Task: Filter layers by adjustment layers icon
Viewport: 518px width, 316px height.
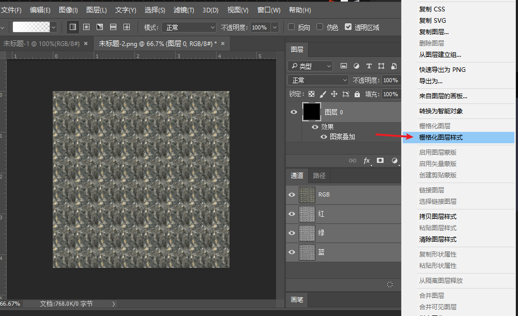Action: click(x=356, y=66)
